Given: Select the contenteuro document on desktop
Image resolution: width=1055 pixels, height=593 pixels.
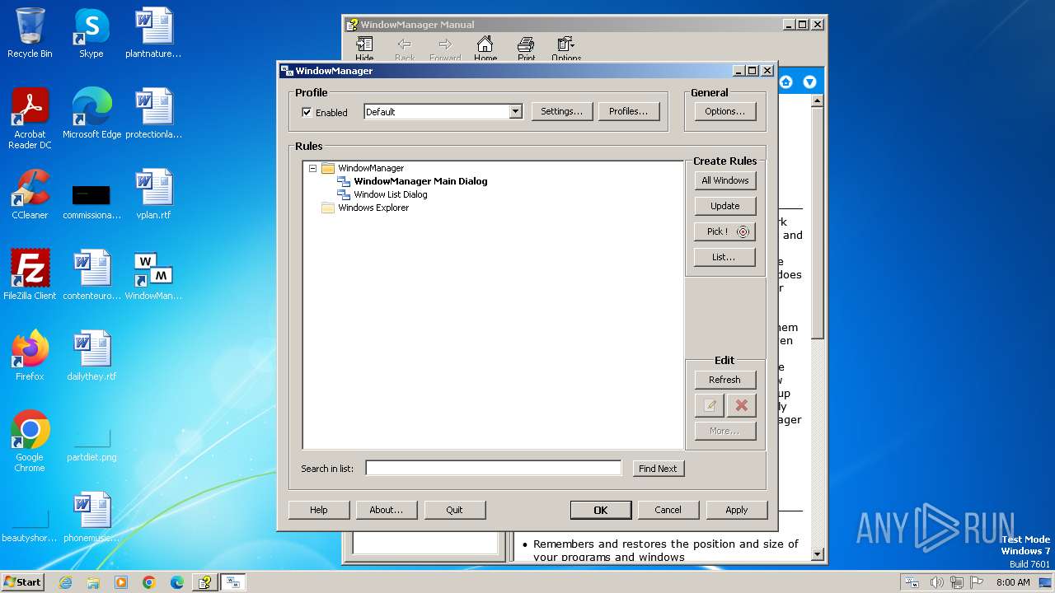Looking at the screenshot, I should (91, 275).
